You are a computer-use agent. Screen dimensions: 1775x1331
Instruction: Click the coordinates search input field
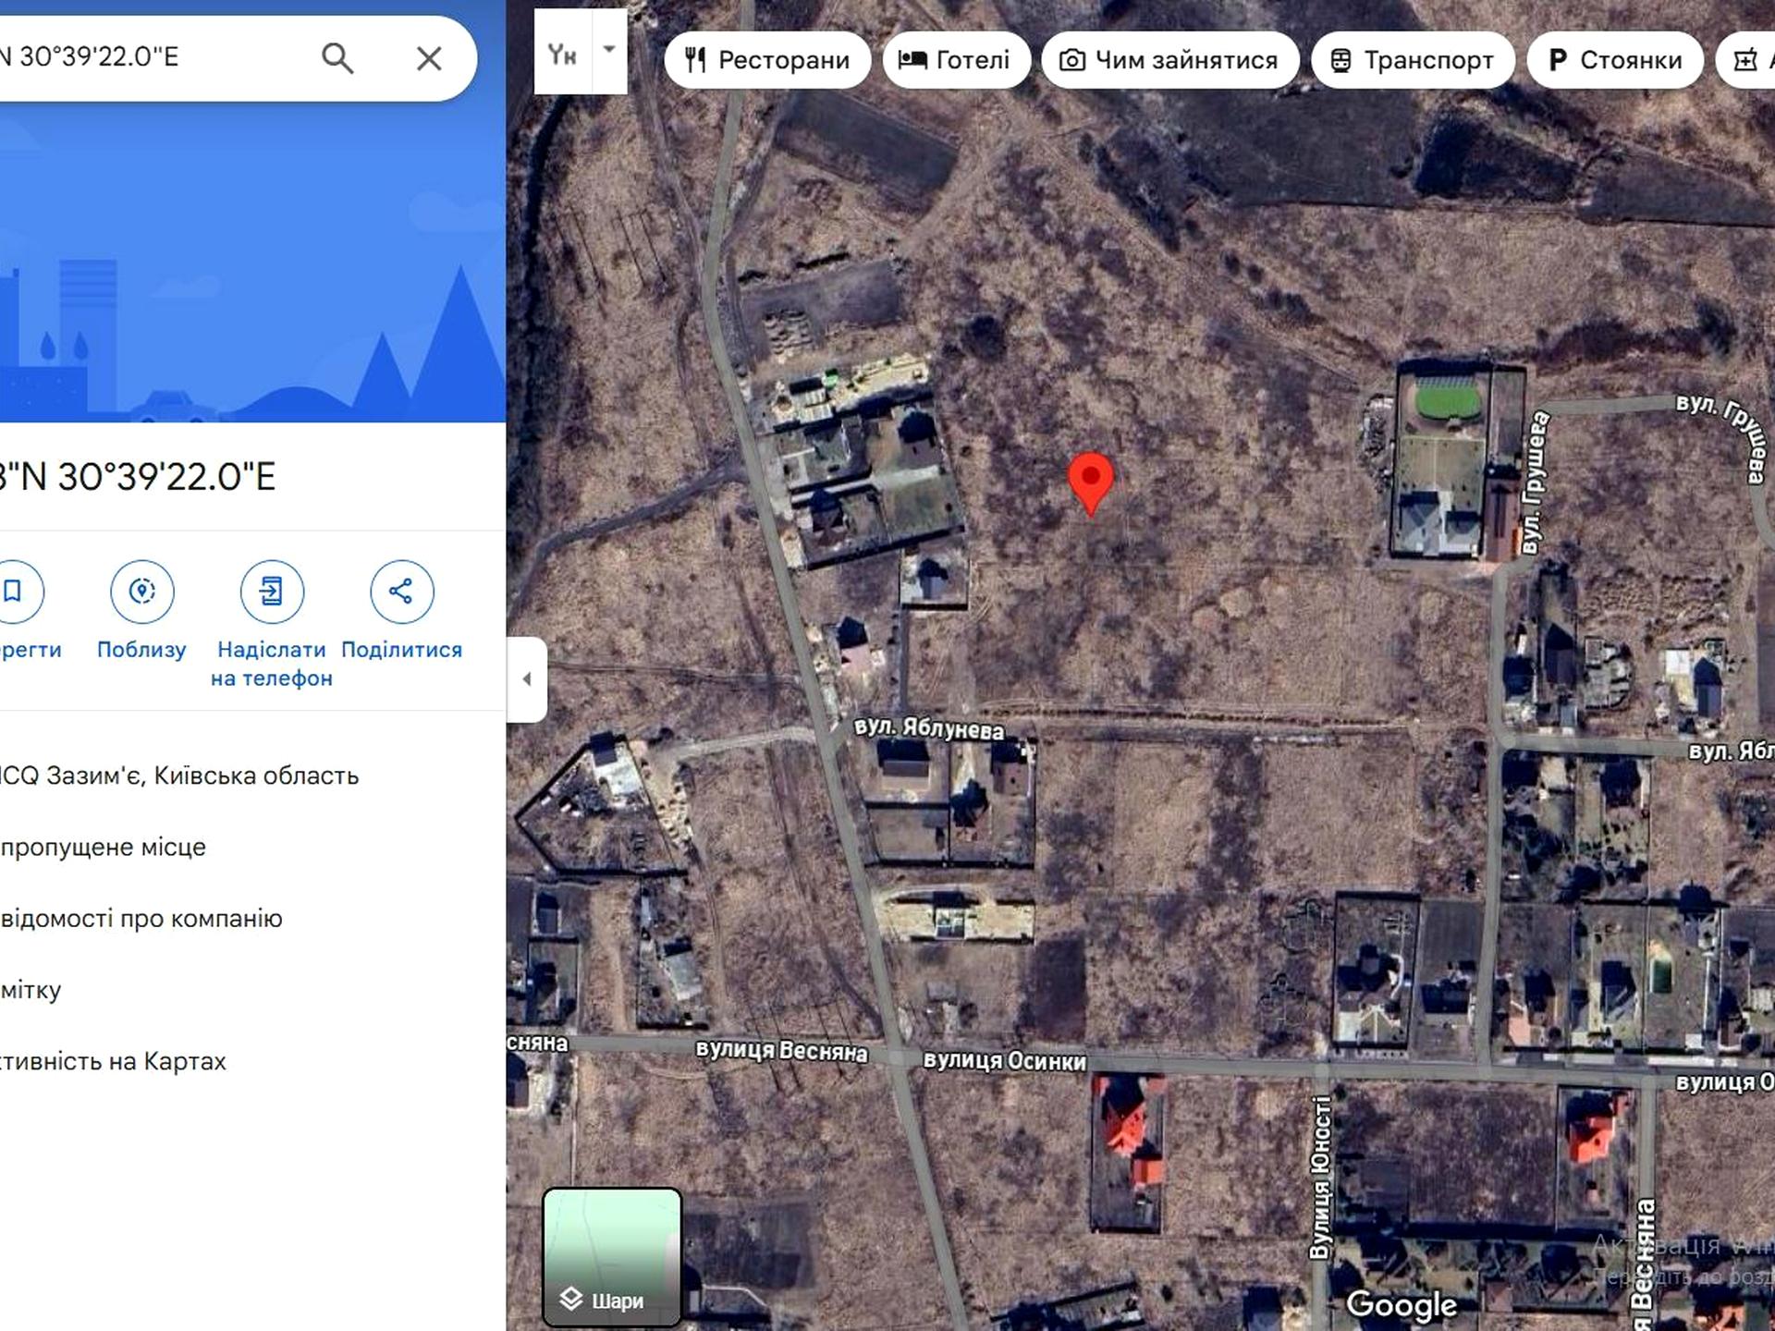(x=153, y=57)
